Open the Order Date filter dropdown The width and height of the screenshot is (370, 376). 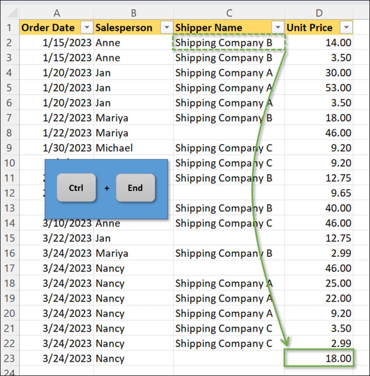[87, 28]
